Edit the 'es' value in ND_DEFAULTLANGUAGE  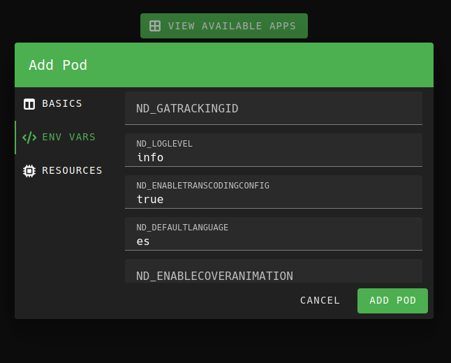(x=143, y=242)
